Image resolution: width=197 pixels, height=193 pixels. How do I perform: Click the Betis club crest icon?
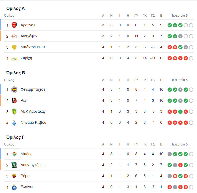tap(14, 154)
